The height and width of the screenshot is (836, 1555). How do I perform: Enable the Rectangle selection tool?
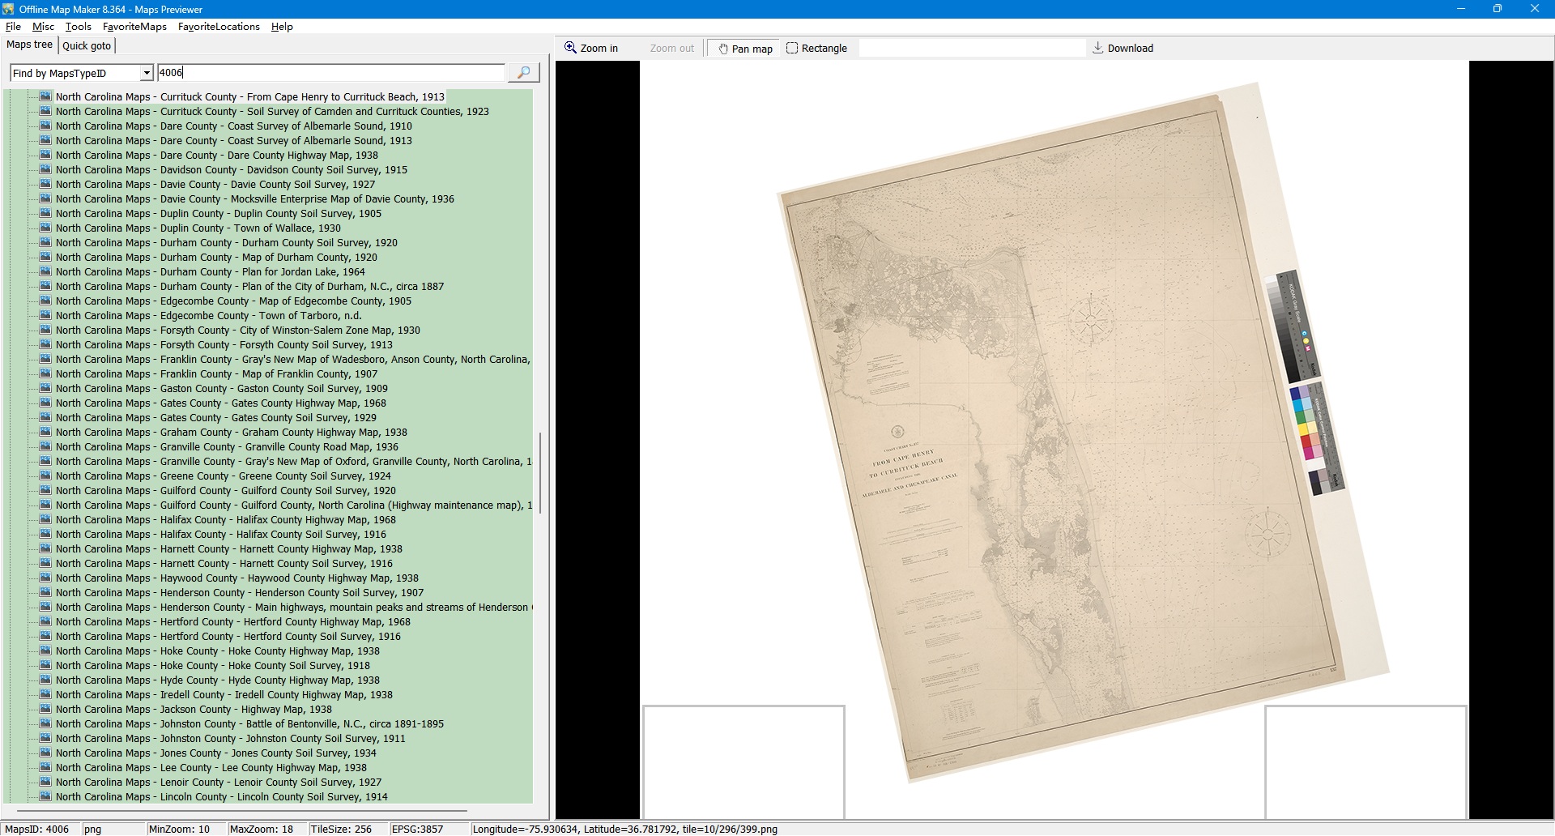816,49
